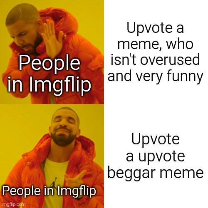Click the shaved hair of top Drake

(x=22, y=13)
